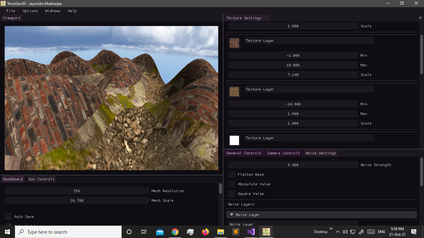Open the Help menu
Image resolution: width=424 pixels, height=238 pixels.
coord(72,11)
